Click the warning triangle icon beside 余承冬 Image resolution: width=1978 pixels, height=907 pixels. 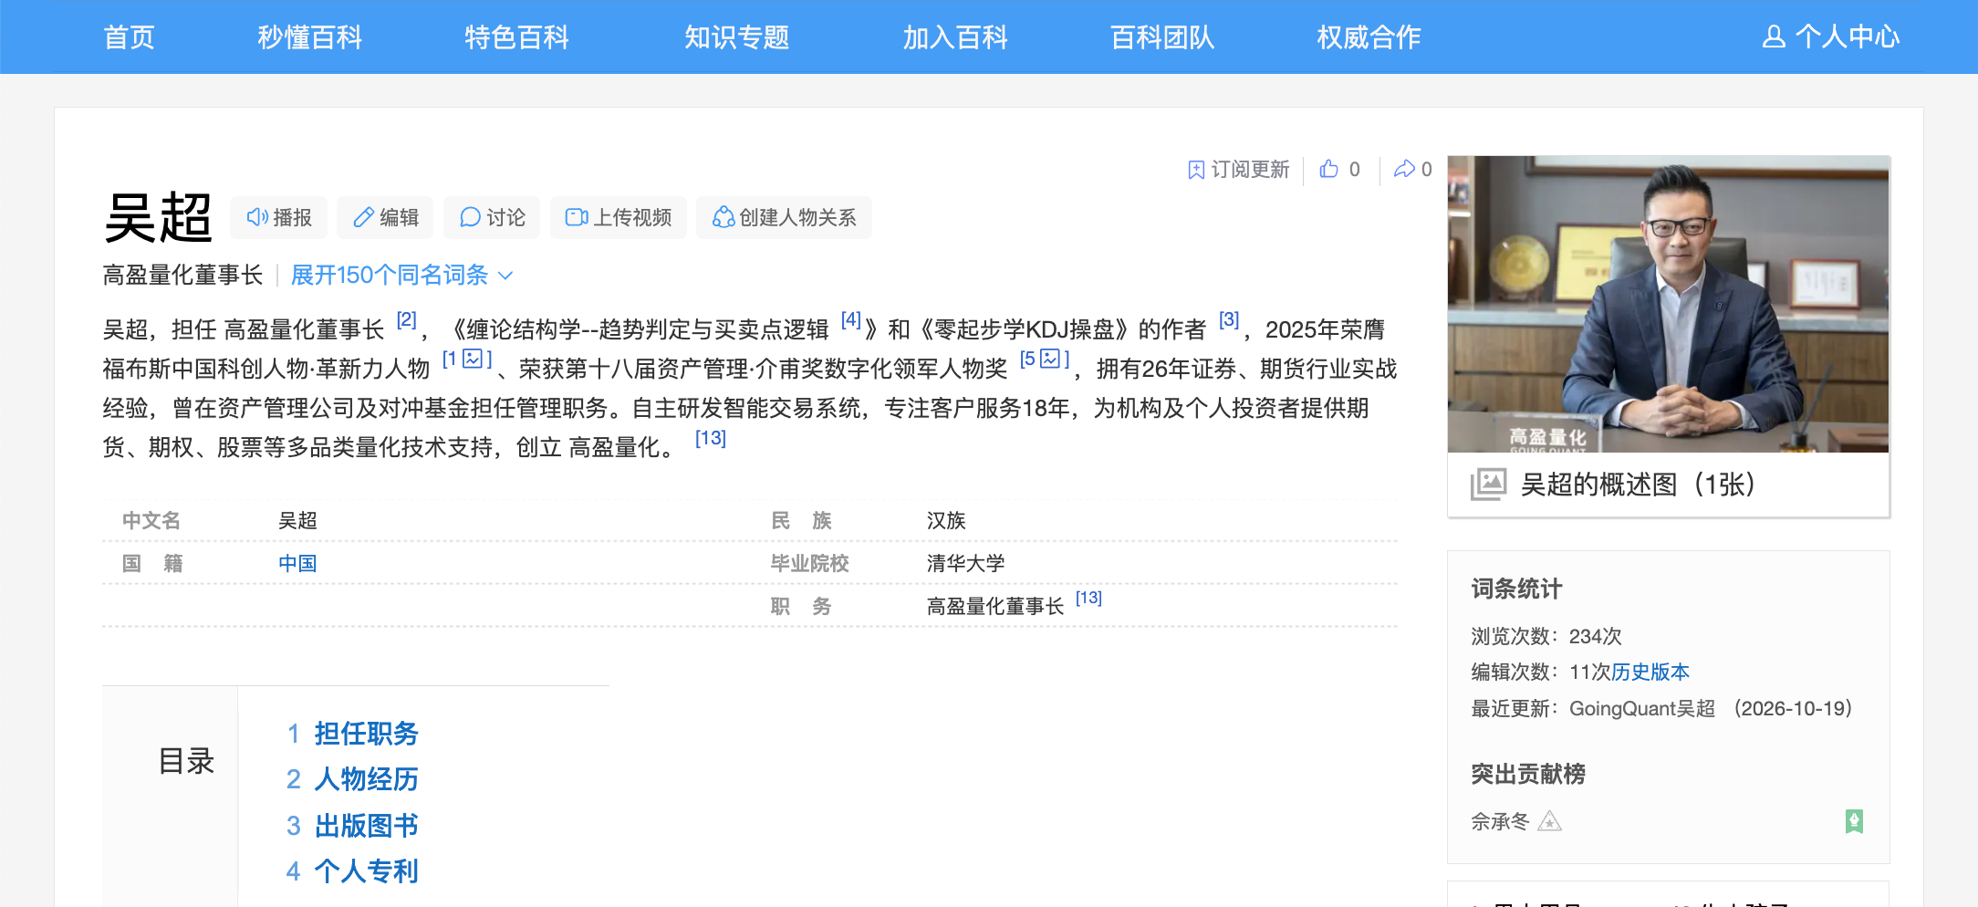[1549, 821]
